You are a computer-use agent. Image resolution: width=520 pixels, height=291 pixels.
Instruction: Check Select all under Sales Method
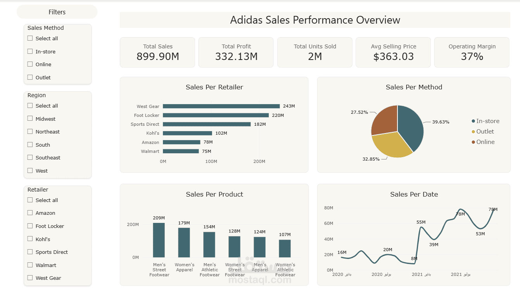(30, 38)
